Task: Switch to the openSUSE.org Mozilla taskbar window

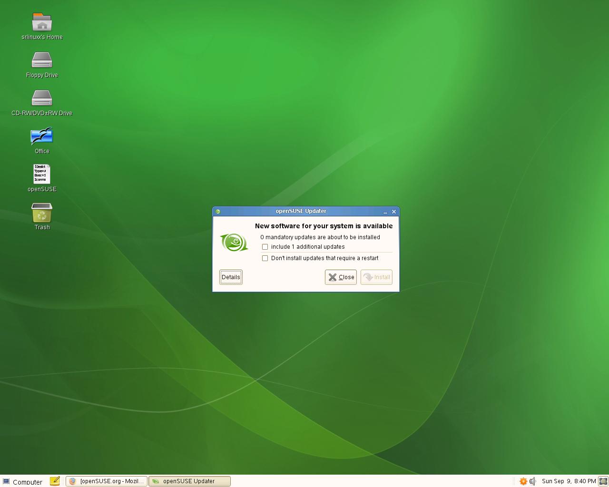Action: click(x=107, y=481)
